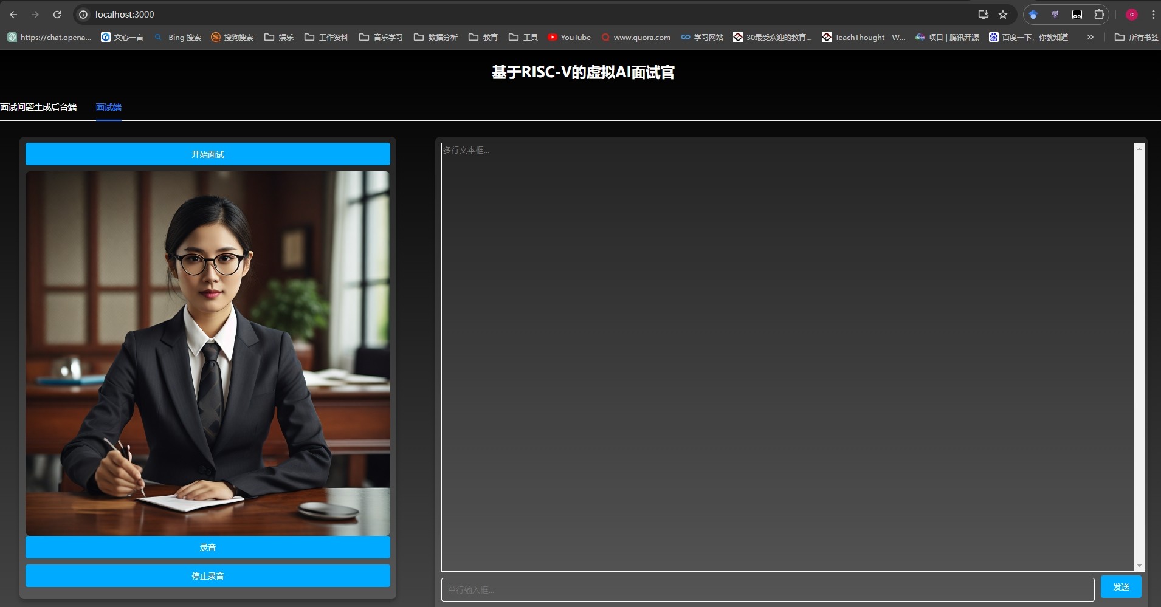Open the user profile avatar icon

[1132, 15]
